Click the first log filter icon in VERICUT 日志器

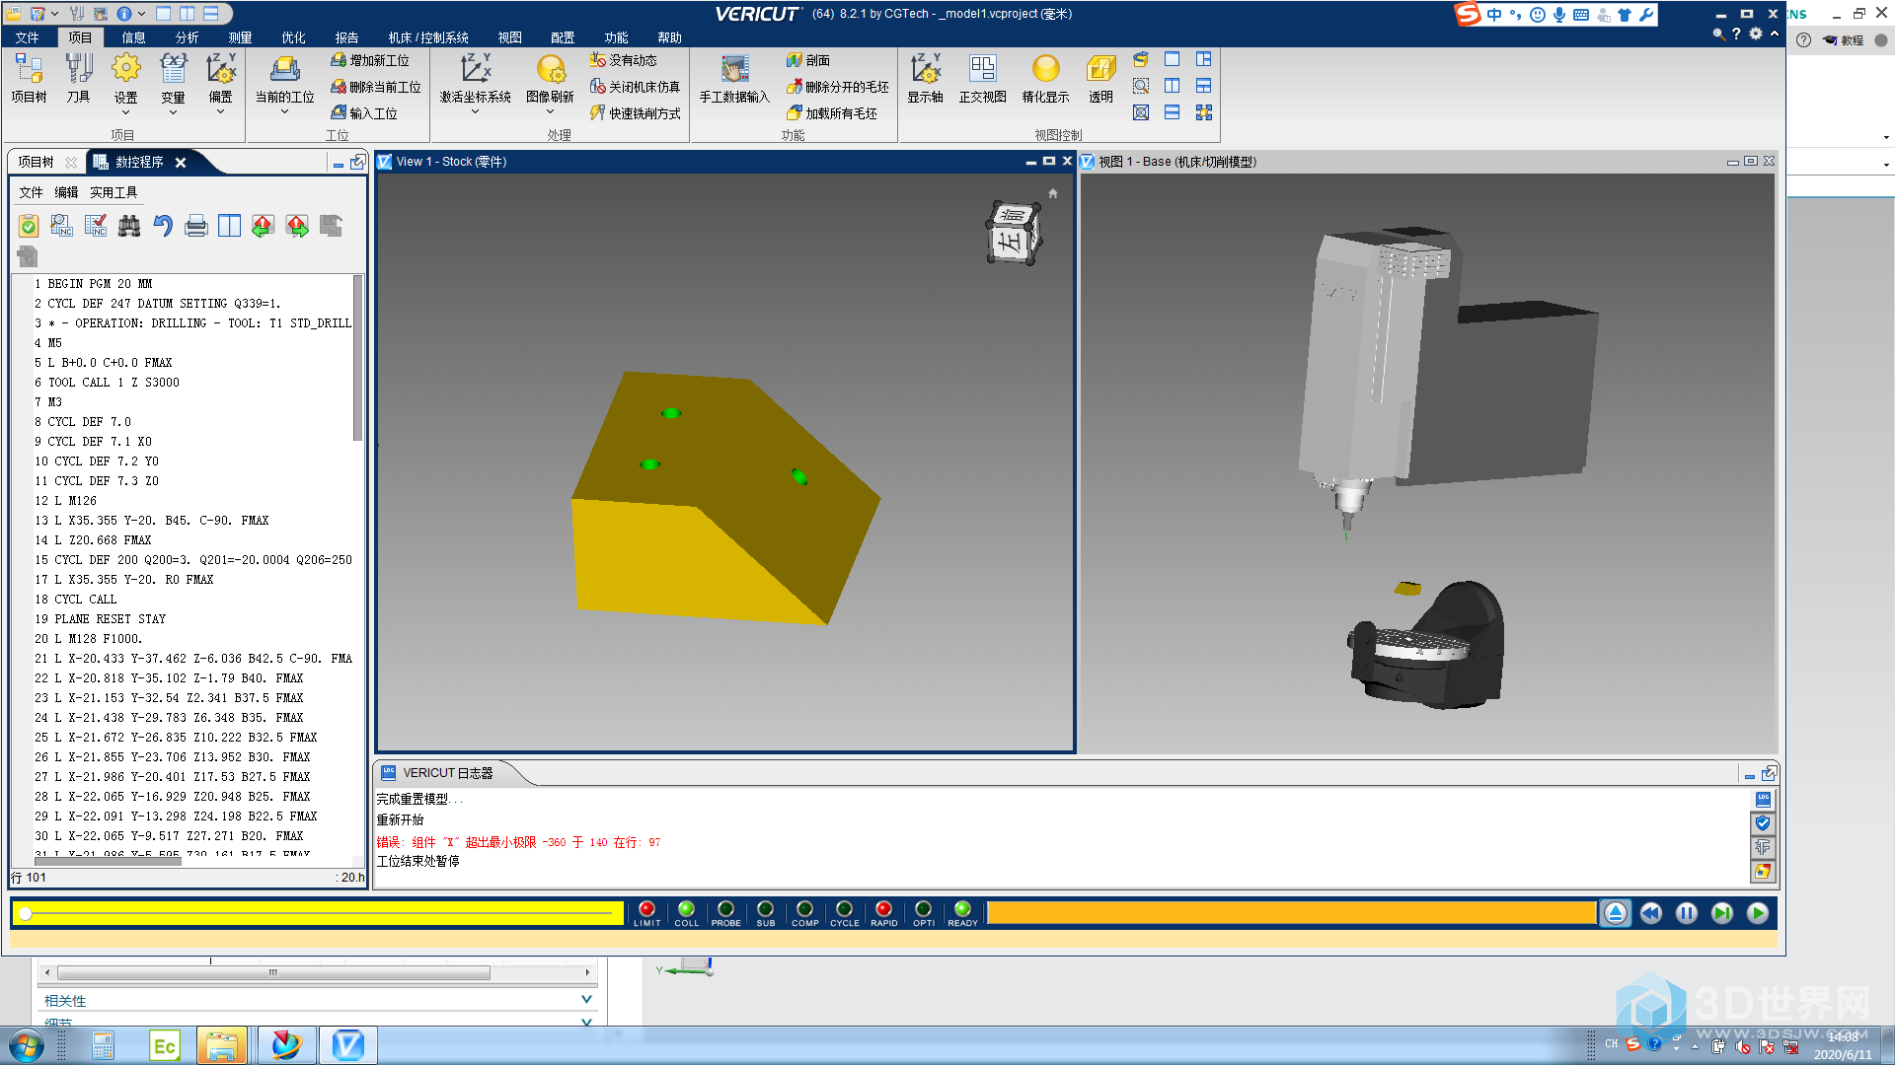(x=1763, y=800)
